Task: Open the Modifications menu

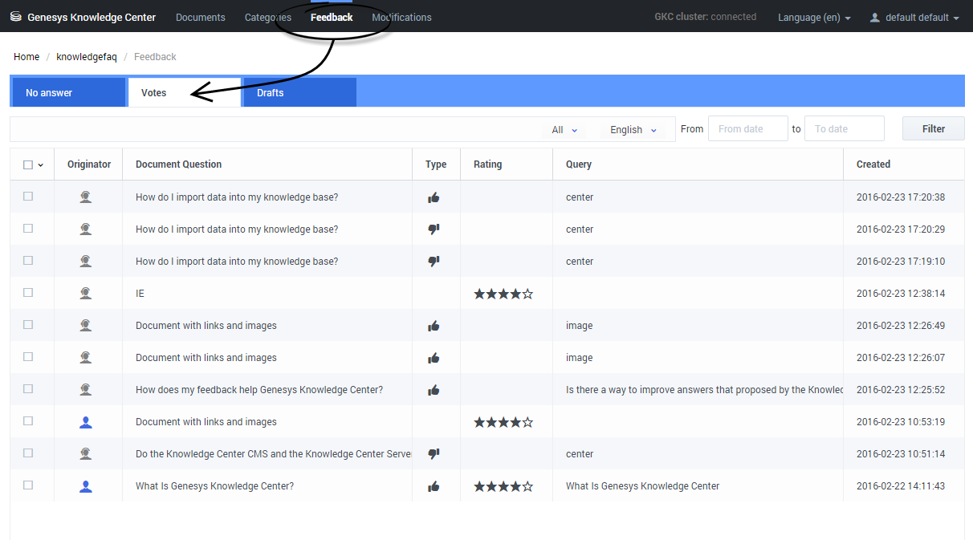Action: (401, 17)
